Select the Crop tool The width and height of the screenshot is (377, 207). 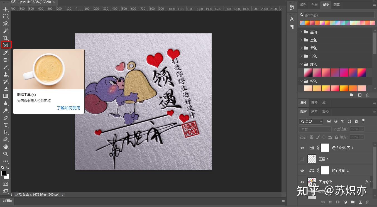click(x=6, y=38)
